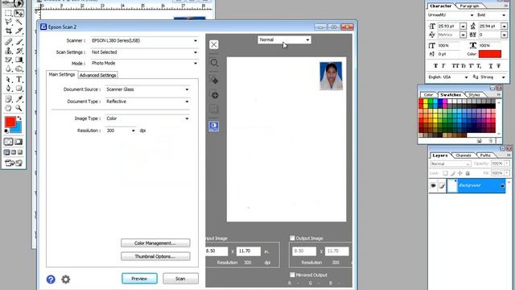
Task: Select the Blur tool
Action: 9,68
